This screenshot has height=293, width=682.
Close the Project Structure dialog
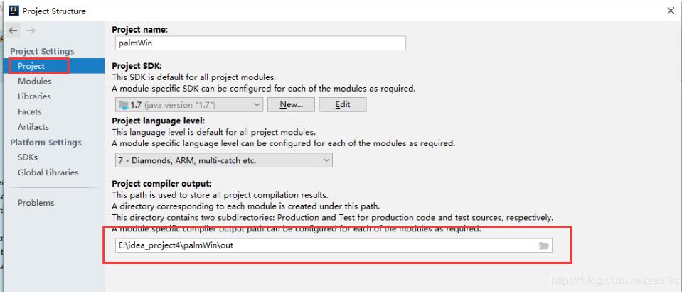(671, 11)
